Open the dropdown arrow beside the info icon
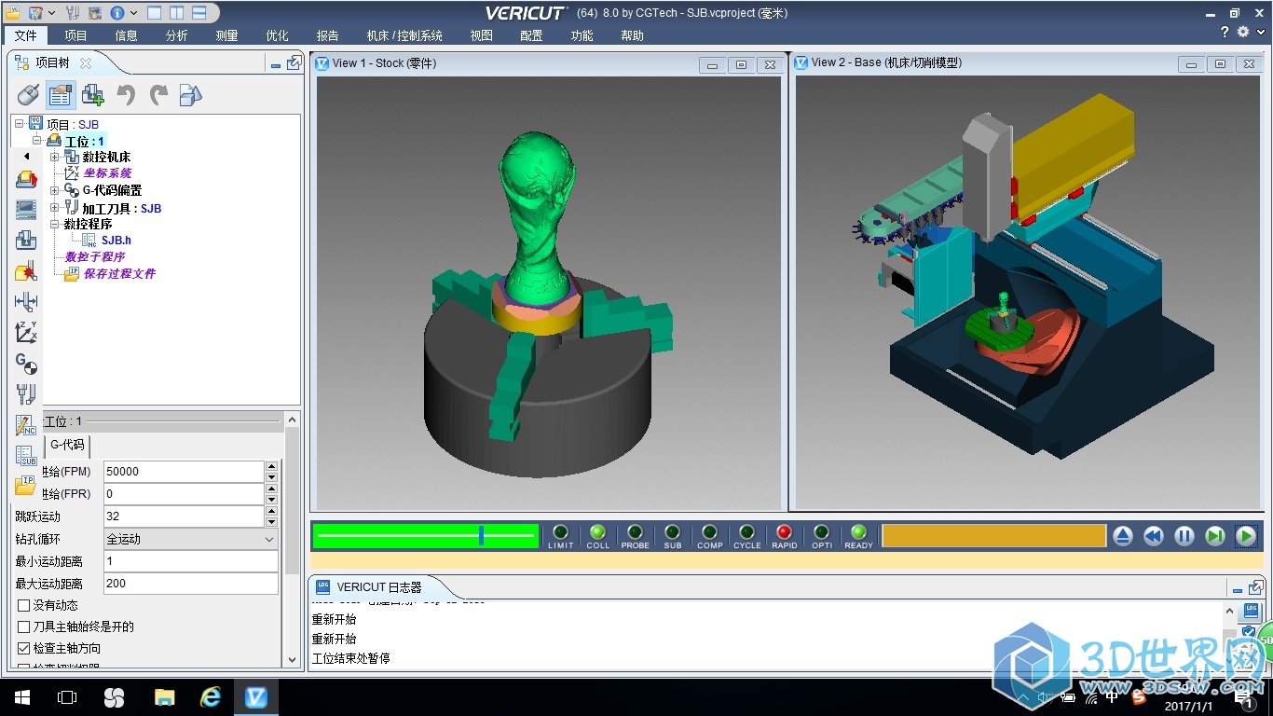This screenshot has width=1273, height=716. click(x=134, y=13)
